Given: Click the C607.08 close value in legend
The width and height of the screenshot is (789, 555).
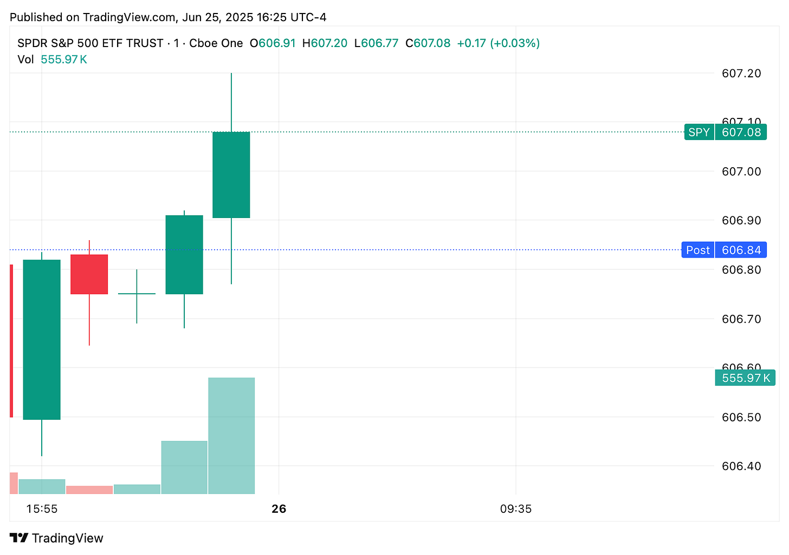Looking at the screenshot, I should 428,43.
